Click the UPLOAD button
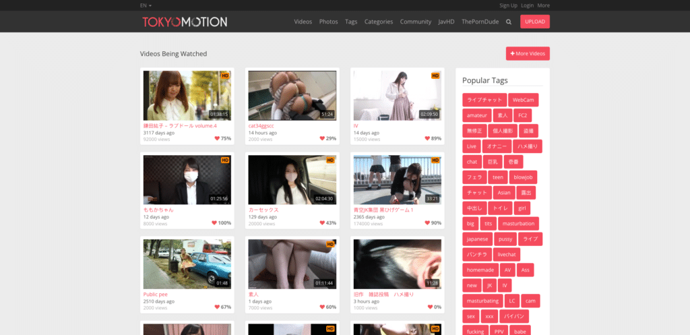This screenshot has width=690, height=335. pos(534,22)
